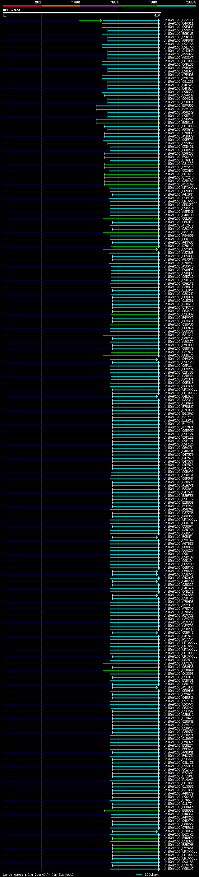Open hit UniRef100_Q40311

point(178,24)
